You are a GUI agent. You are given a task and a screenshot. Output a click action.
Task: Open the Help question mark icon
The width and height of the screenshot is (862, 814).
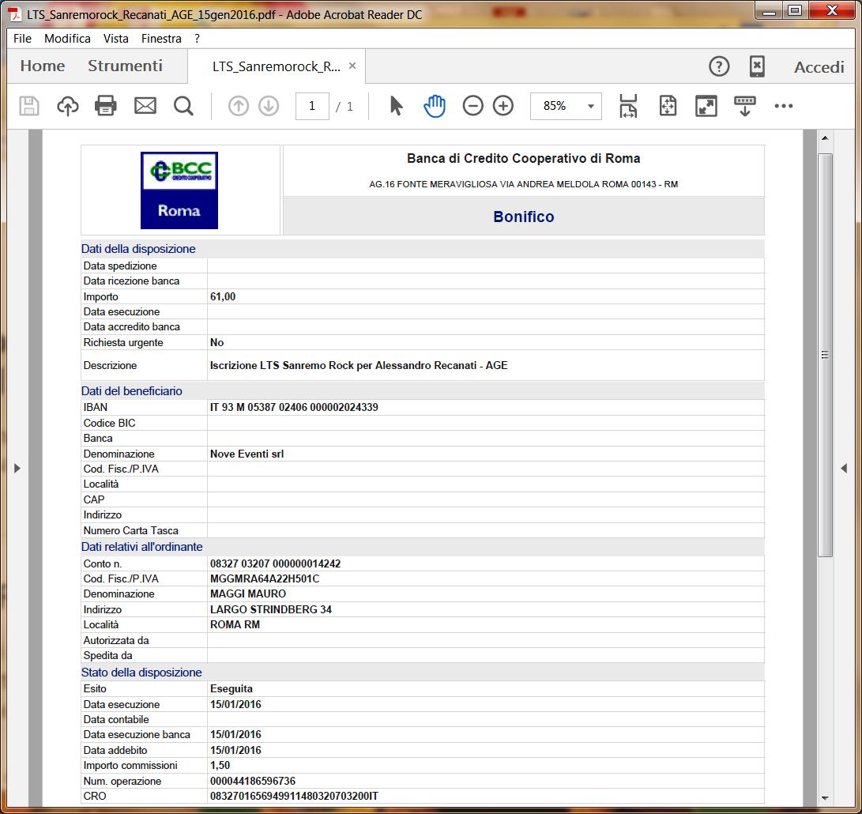719,66
